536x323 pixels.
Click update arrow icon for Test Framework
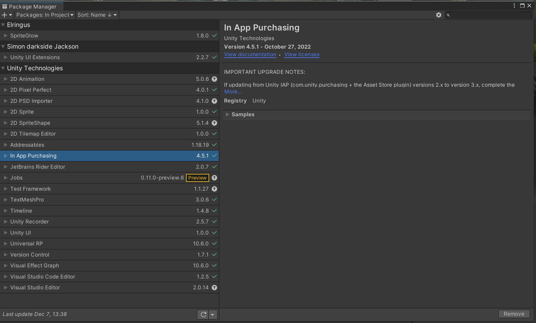pos(214,189)
